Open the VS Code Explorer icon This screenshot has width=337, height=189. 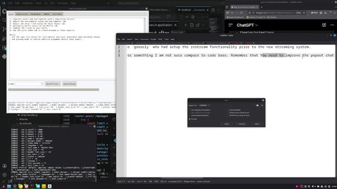(4, 11)
